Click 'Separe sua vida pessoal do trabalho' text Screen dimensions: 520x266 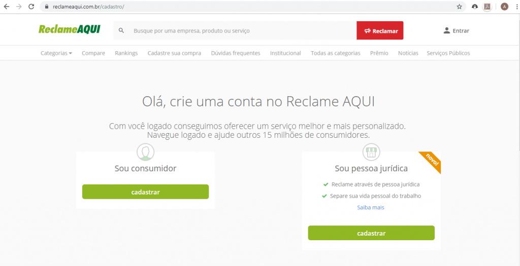[376, 196]
